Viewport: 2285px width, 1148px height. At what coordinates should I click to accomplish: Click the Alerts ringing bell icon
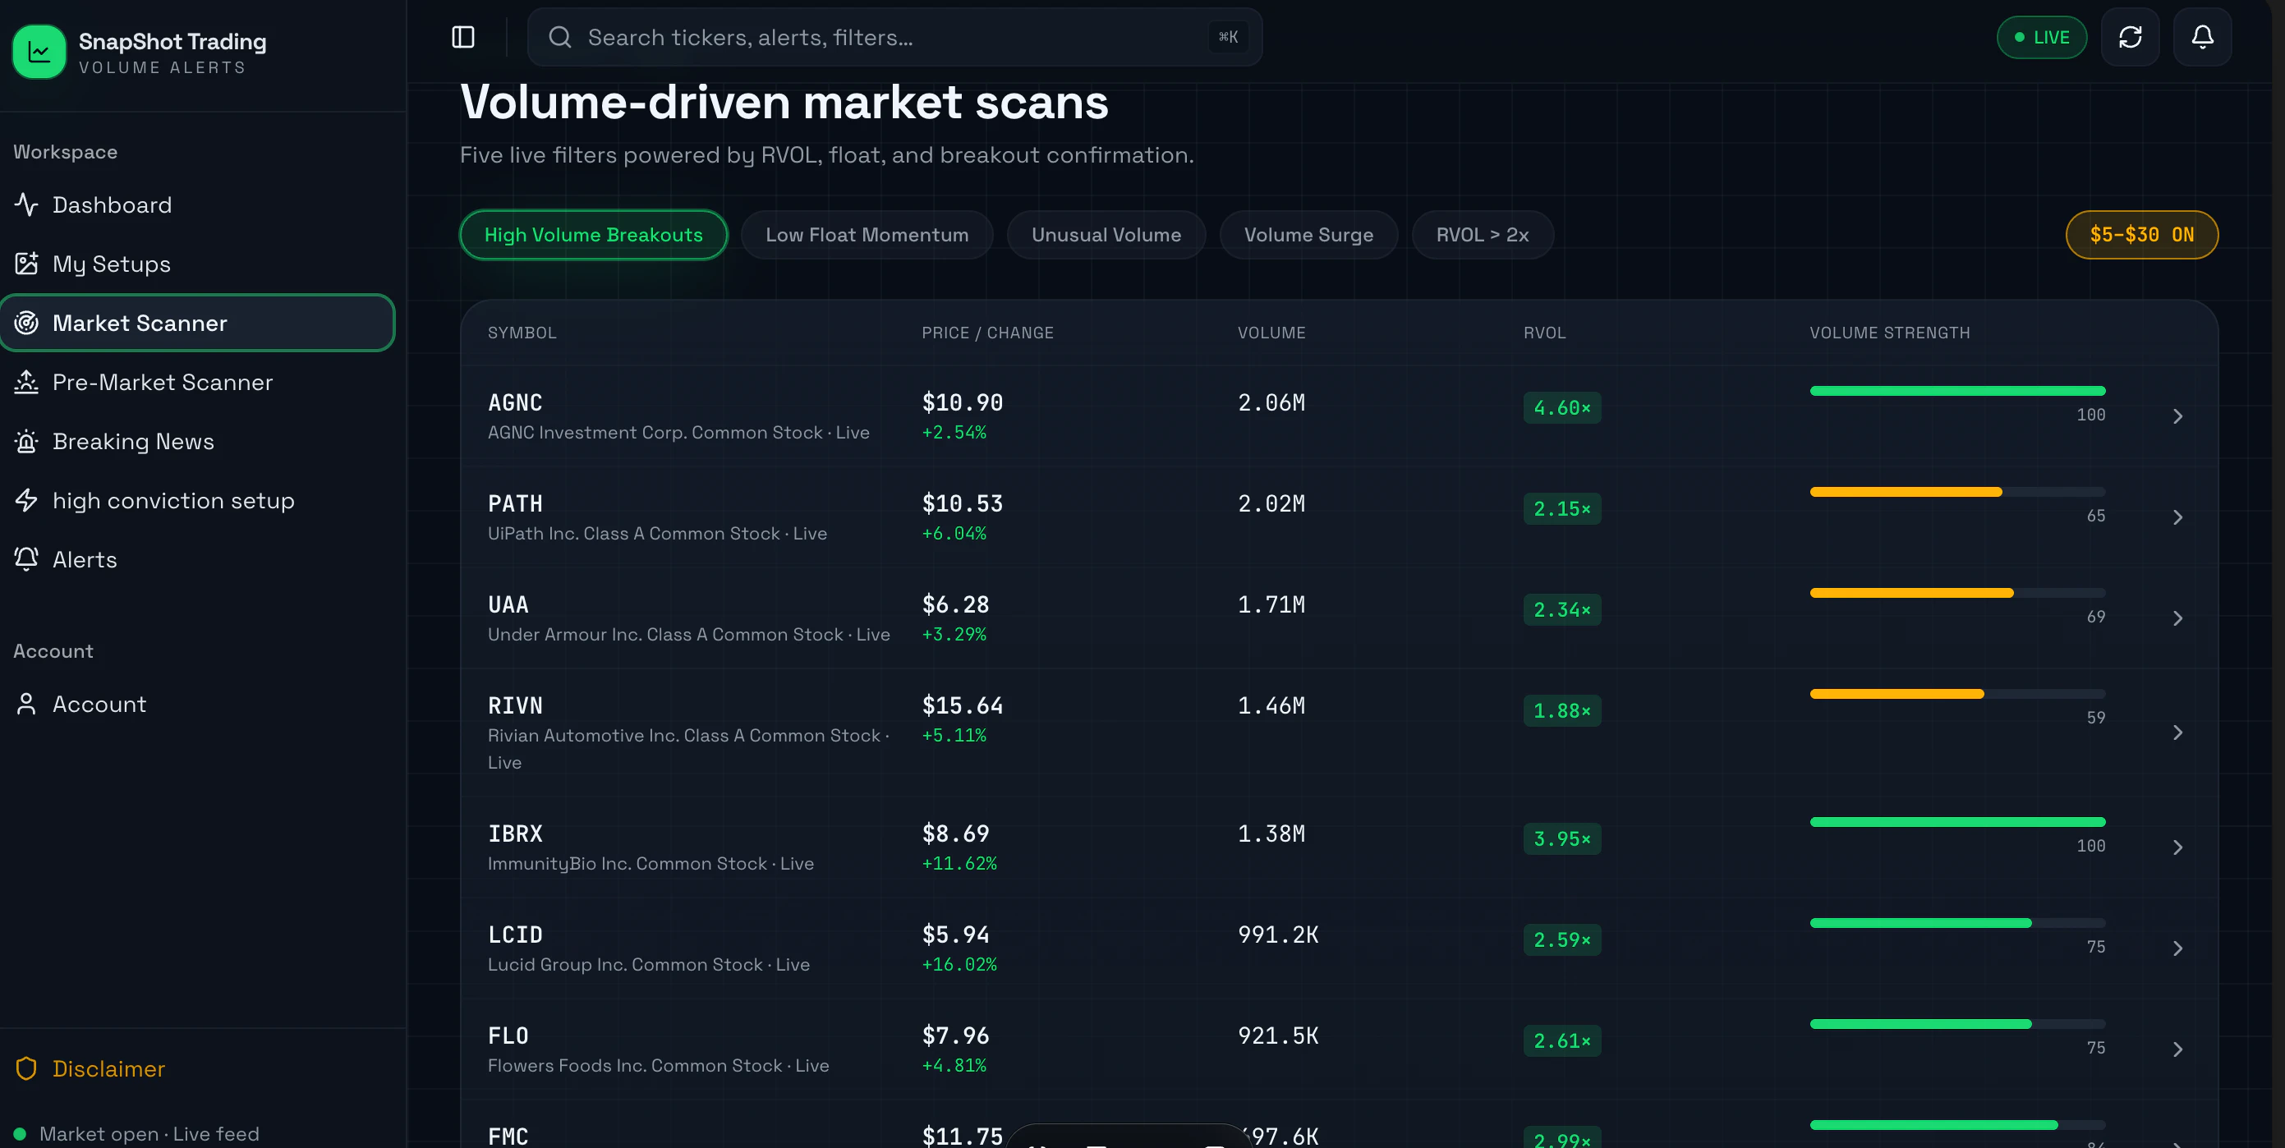pos(26,559)
